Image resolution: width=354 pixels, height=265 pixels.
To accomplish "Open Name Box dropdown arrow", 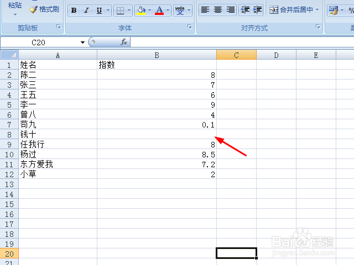I will click(82, 43).
